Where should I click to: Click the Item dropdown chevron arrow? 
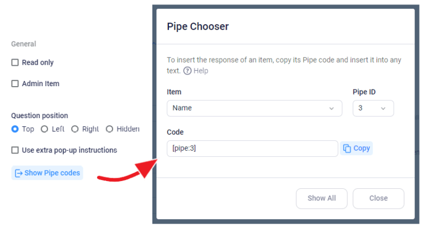332,108
